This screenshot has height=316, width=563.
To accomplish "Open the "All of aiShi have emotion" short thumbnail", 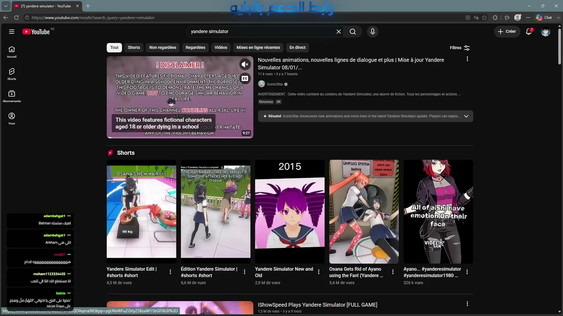I will [x=438, y=212].
